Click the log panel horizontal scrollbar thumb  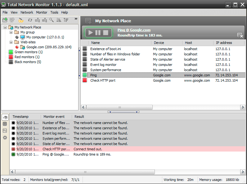[85, 172]
